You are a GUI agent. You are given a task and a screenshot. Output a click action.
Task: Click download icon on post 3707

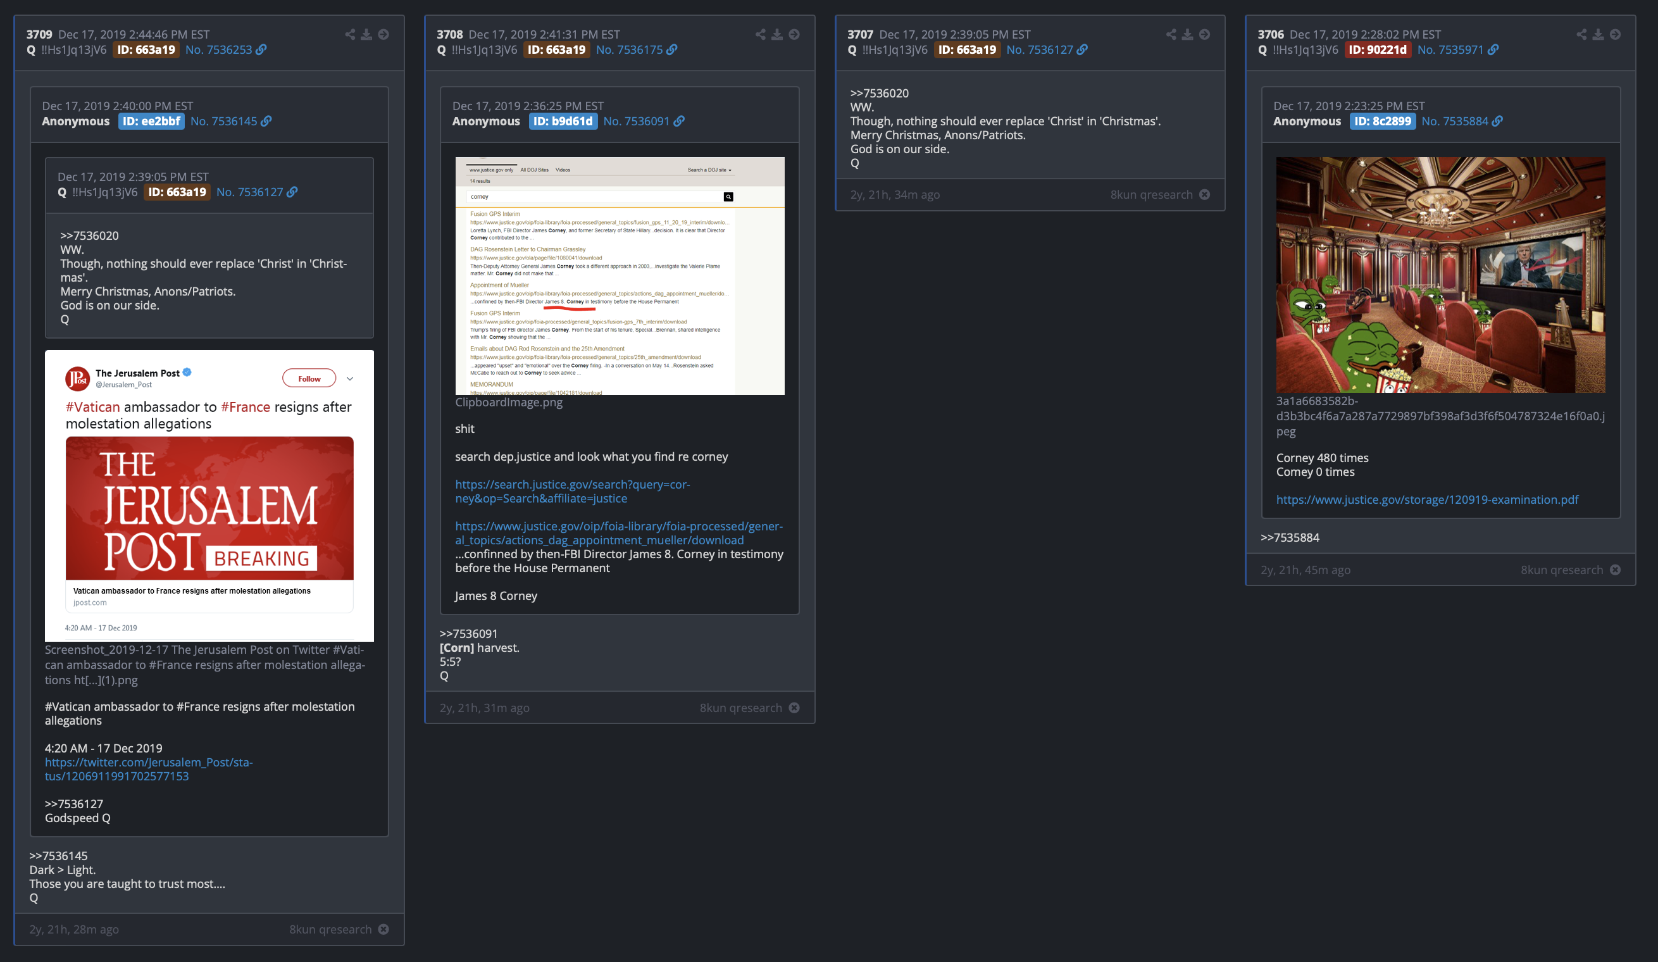1188,34
